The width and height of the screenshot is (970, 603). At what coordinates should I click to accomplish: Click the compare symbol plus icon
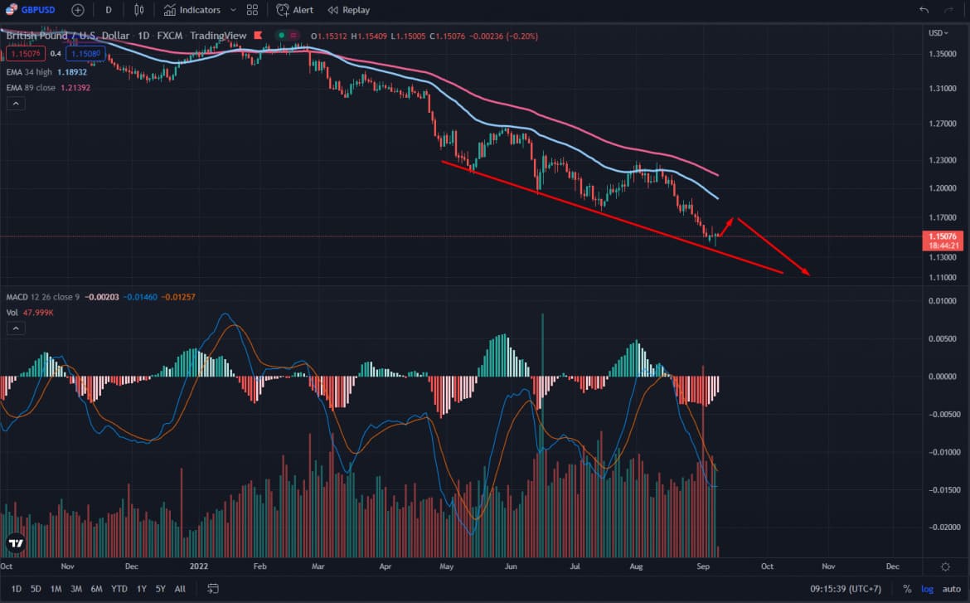(x=77, y=10)
